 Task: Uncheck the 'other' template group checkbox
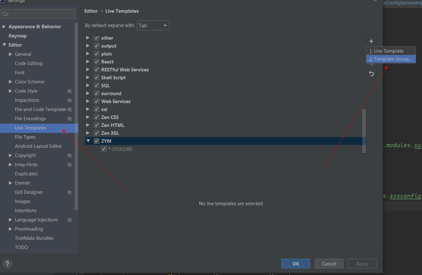[x=97, y=38]
